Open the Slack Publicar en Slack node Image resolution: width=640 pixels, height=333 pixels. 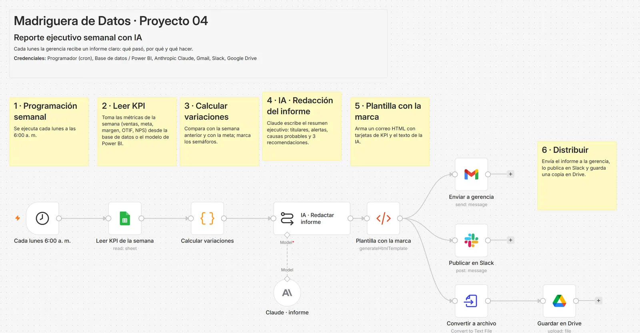pos(471,240)
